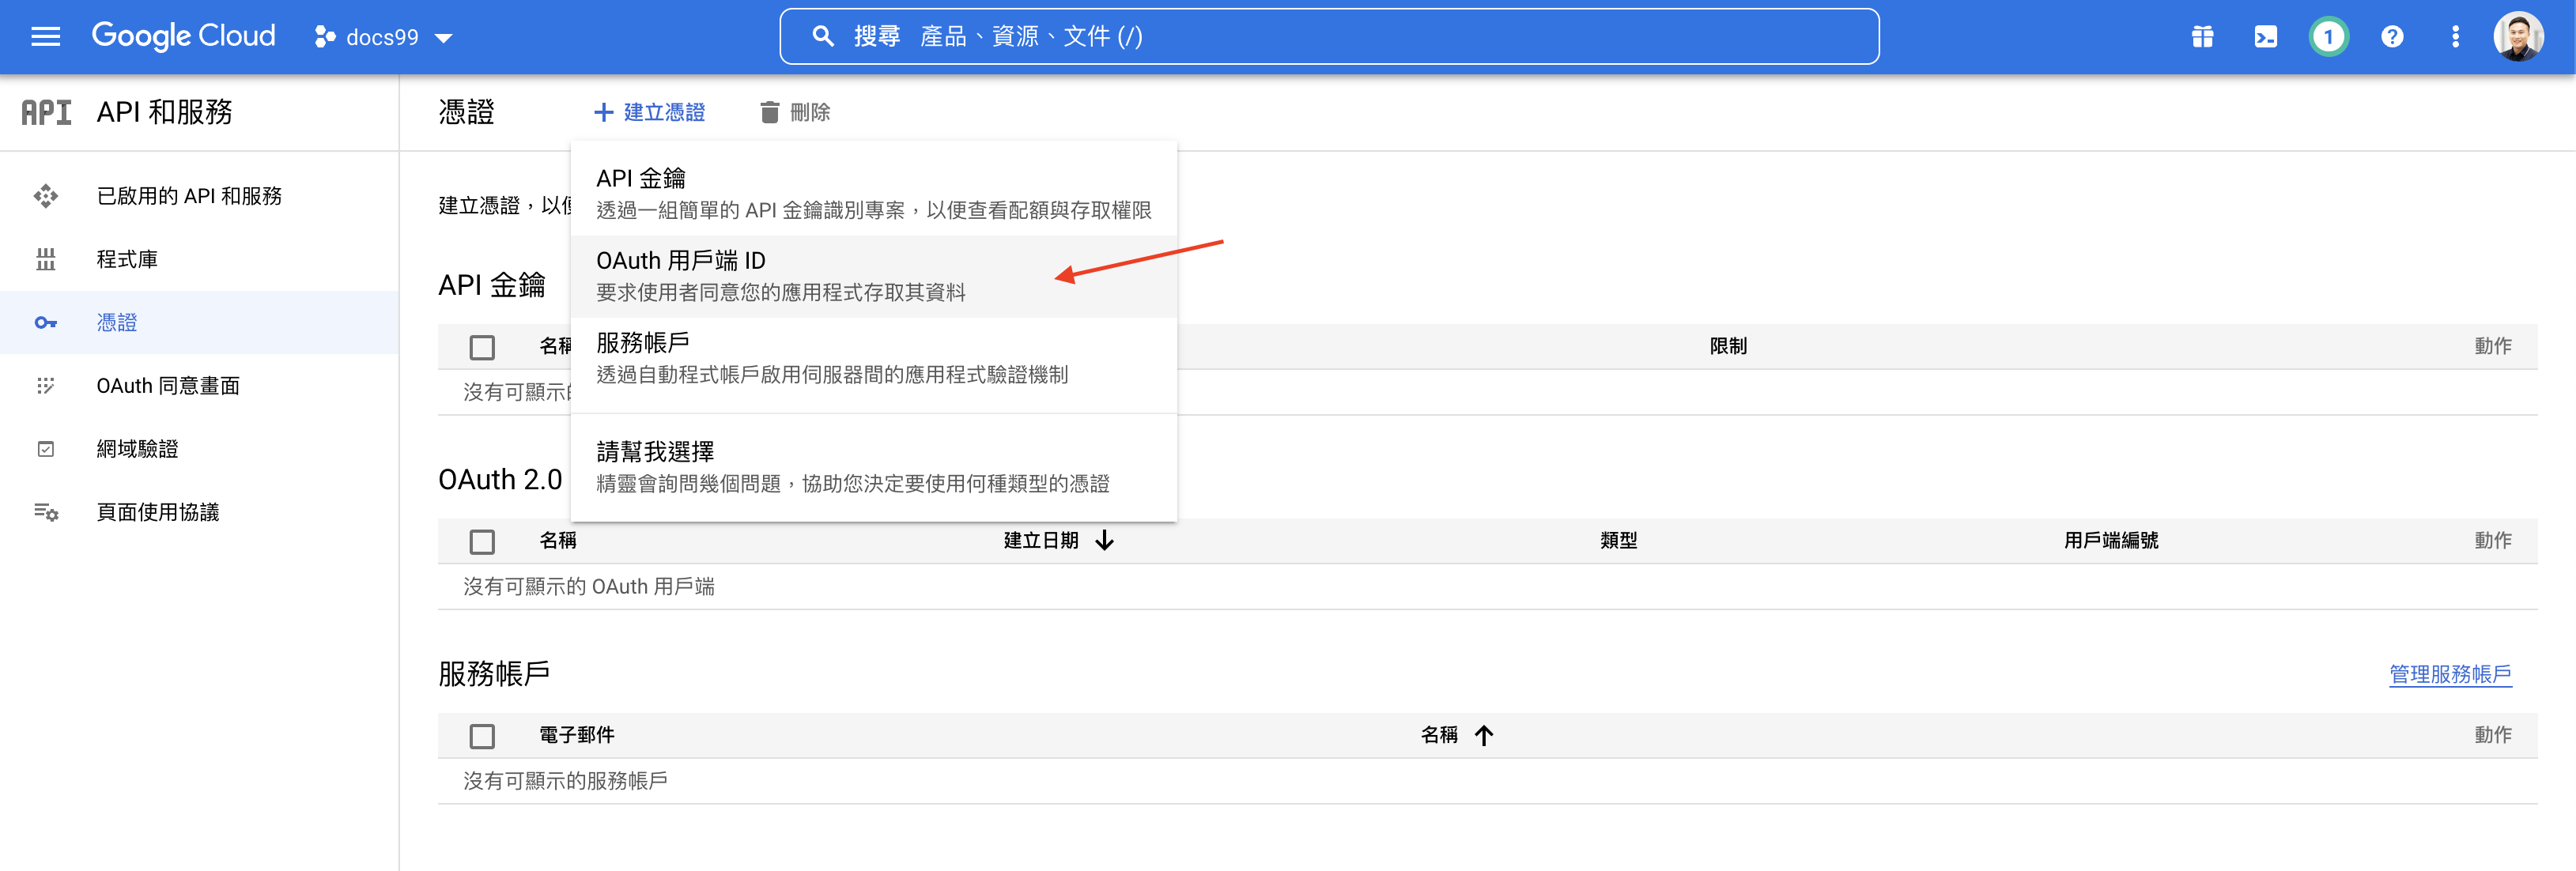Check the select-all box in OAuth 2.0 table
Image resolution: width=2576 pixels, height=871 pixels.
pos(482,541)
